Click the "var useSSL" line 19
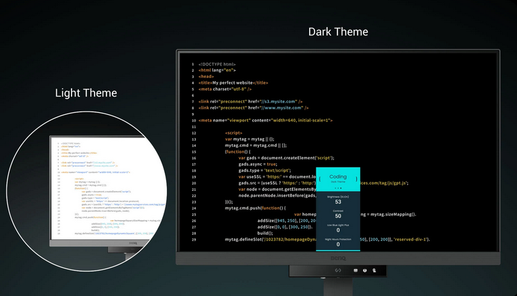The image size is (517, 296). [x=277, y=176]
